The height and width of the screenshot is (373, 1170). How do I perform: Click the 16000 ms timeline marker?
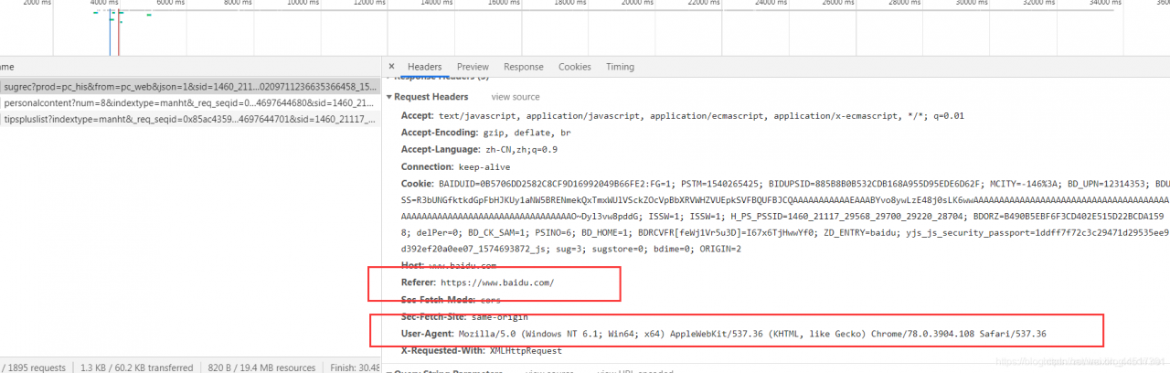pos(504,4)
